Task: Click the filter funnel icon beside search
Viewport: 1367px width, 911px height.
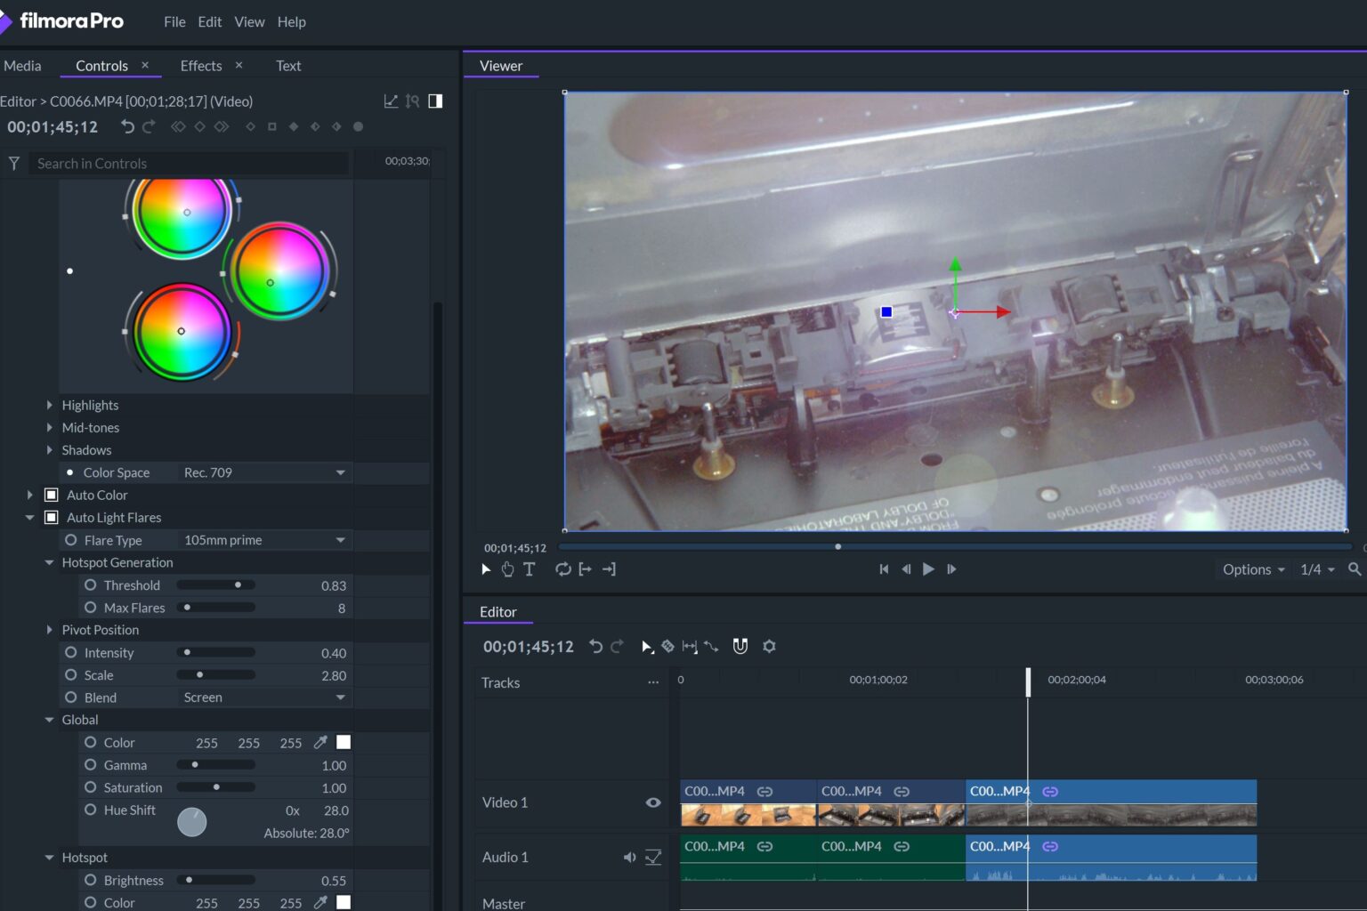Action: coord(14,164)
